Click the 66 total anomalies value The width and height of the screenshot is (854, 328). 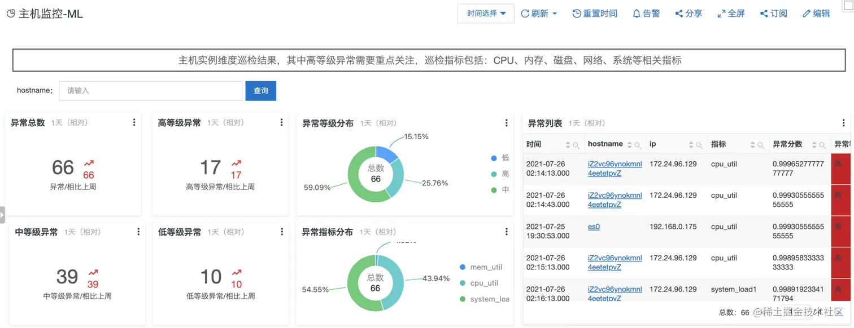pyautogui.click(x=63, y=167)
